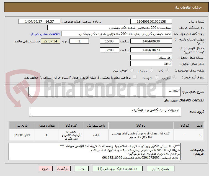Click the validity time field 17:00
The height and width of the screenshot is (176, 209).
[x=109, y=50]
